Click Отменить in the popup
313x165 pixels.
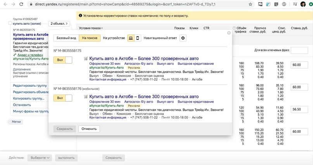click(x=89, y=129)
